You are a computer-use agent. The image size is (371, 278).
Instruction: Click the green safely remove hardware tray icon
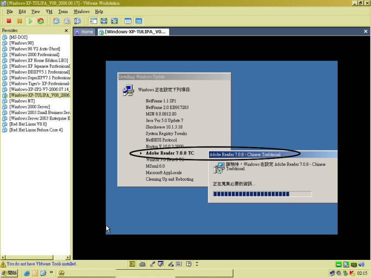tap(345, 273)
